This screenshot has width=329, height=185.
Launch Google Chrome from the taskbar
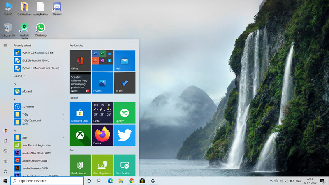[132, 181]
